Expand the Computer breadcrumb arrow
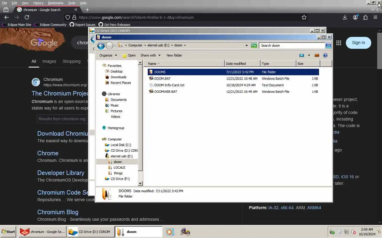 [145, 46]
